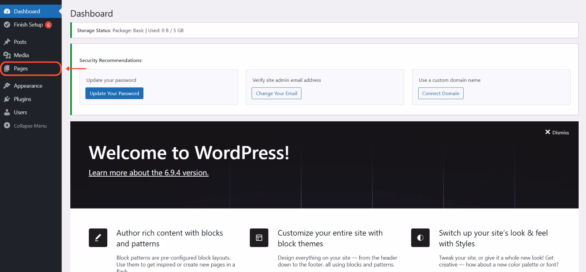586x272 pixels.
Task: Click the Styles half-circle contrast icon
Action: coord(420,238)
